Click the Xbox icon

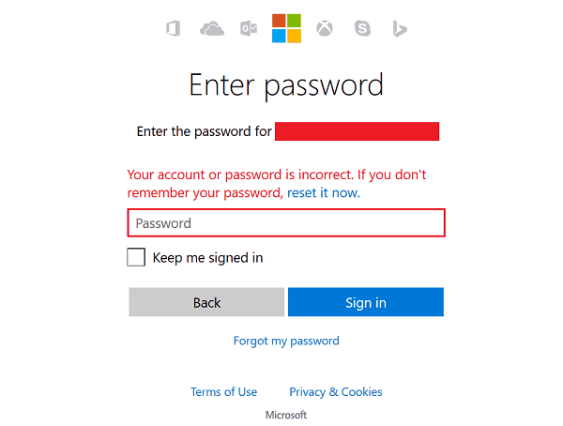[325, 28]
